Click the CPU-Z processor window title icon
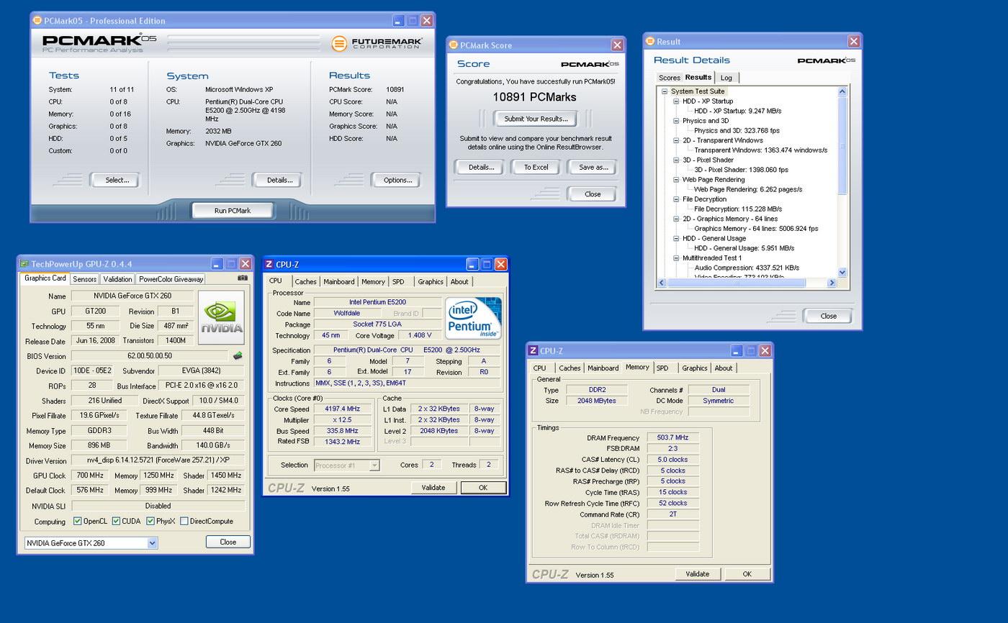Image resolution: width=1008 pixels, height=623 pixels. click(269, 264)
